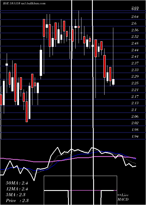This screenshot has height=205, width=146.
Task: Click the <<Live MACD label
Action: pyautogui.click(x=123, y=197)
